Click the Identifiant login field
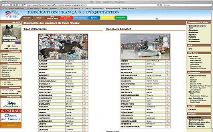This screenshot has height=132, width=213. tap(9, 38)
